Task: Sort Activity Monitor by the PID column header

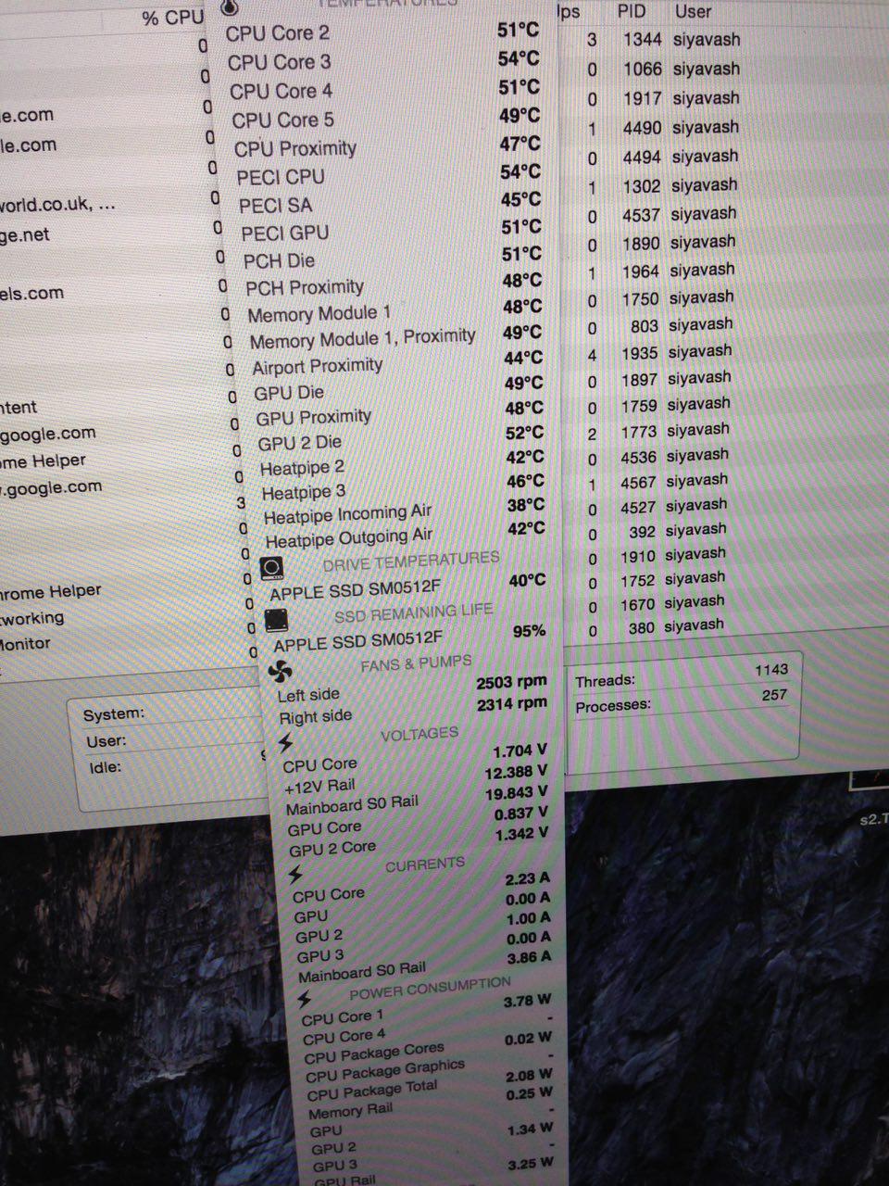Action: coord(632,12)
